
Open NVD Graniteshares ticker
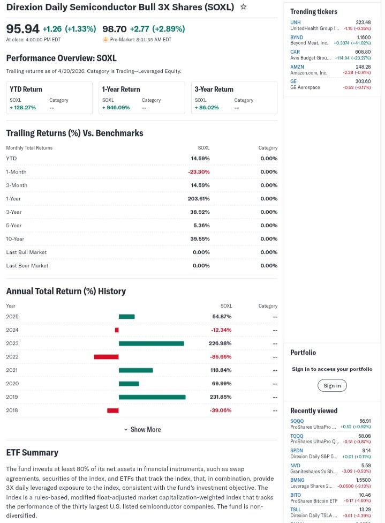295,466
